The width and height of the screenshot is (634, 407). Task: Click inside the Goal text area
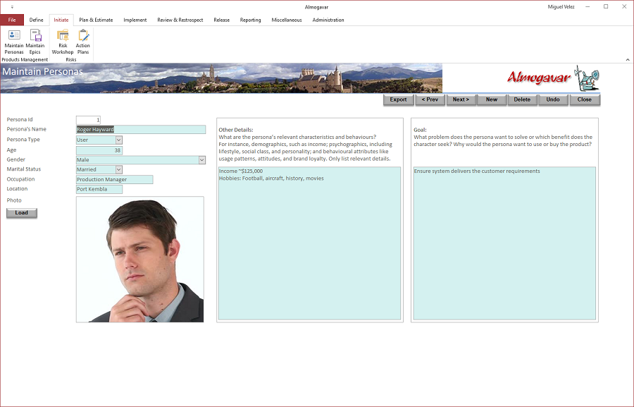tap(504, 243)
